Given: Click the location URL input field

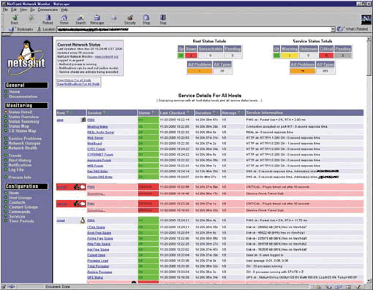Looking at the screenshot, I should (194, 29).
